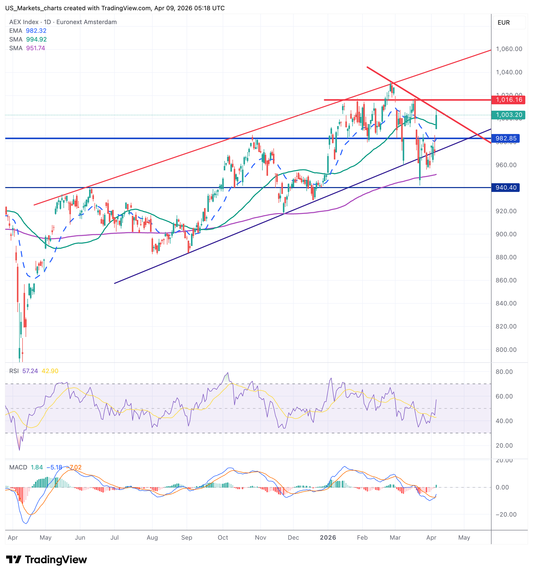Click the 2026 year marker on the time axis

pos(328,538)
